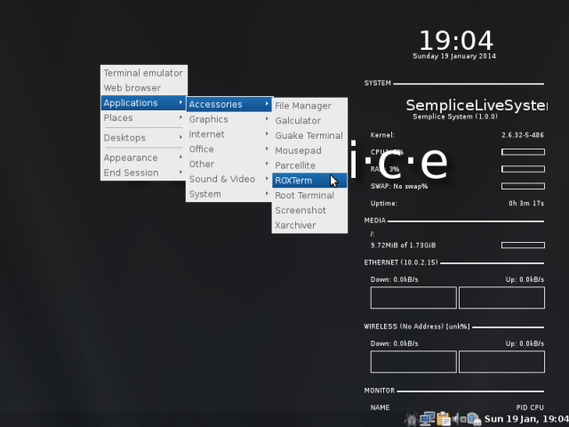This screenshot has height=427, width=569.
Task: Click the Semplice System (1.0.0) text
Action: click(455, 117)
